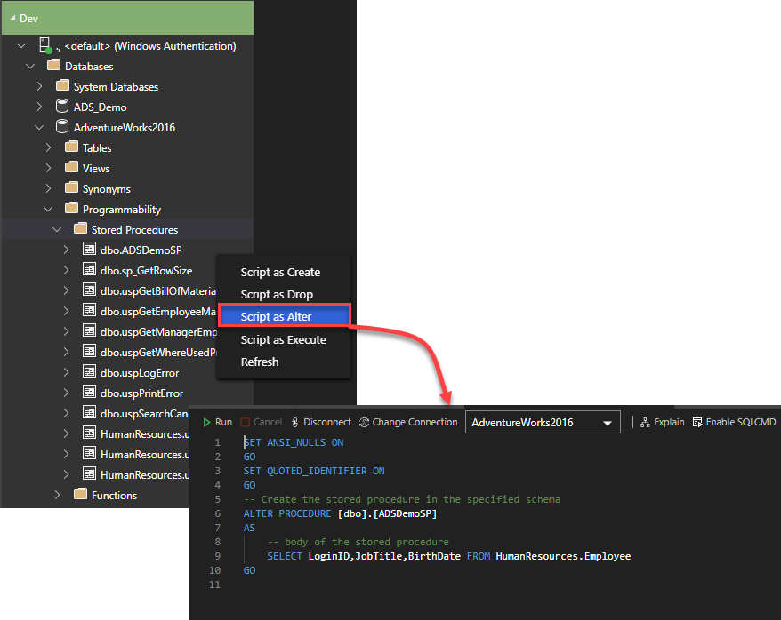
Task: Click the dbo.uspLogError procedure icon
Action: point(89,371)
